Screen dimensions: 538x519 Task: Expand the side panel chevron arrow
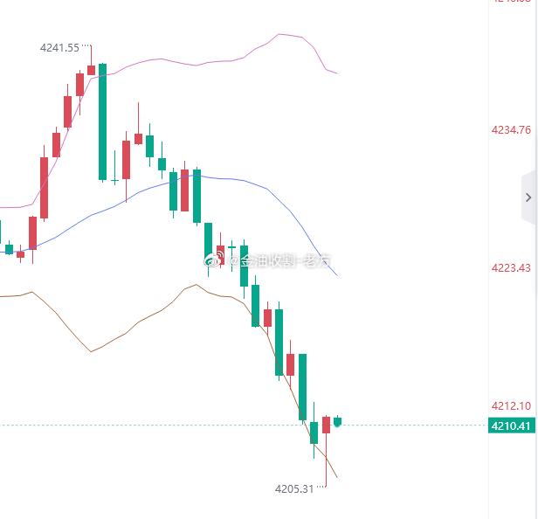pos(528,197)
